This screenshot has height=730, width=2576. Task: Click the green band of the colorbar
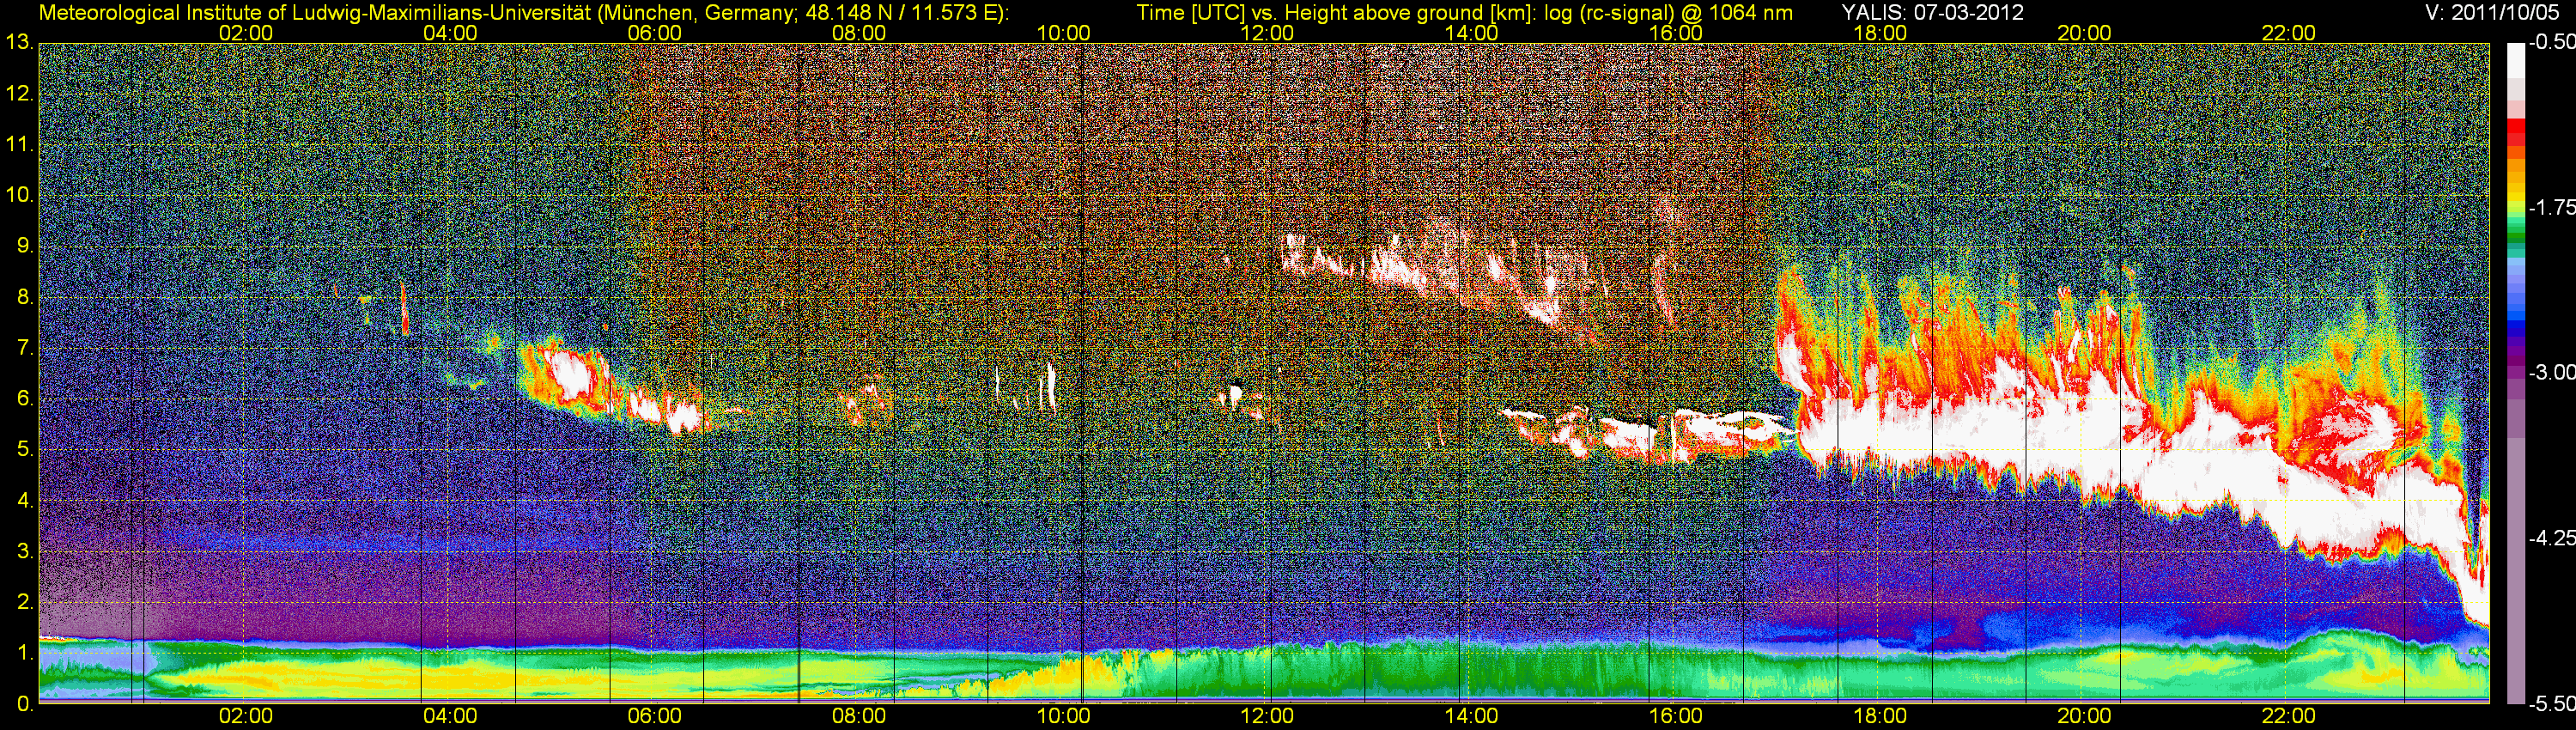pos(2515,239)
